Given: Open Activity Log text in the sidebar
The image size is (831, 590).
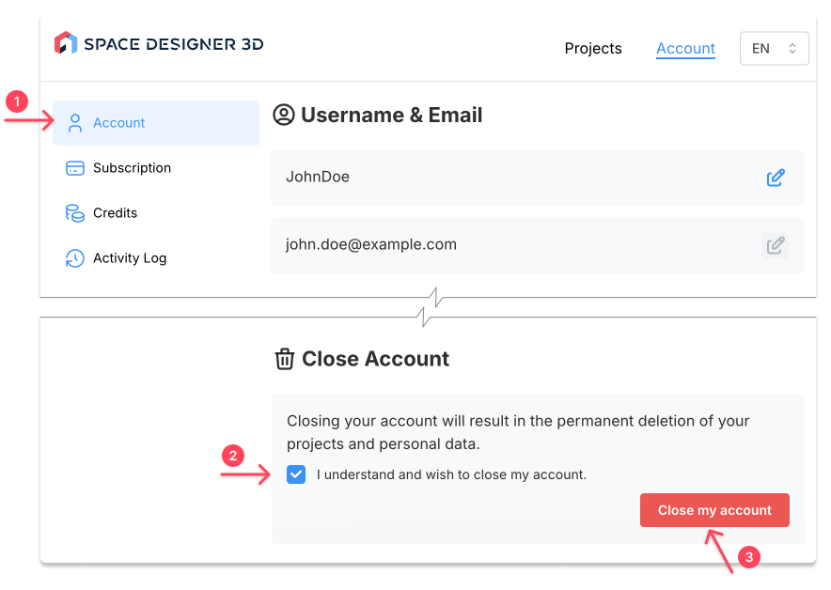Looking at the screenshot, I should [130, 258].
